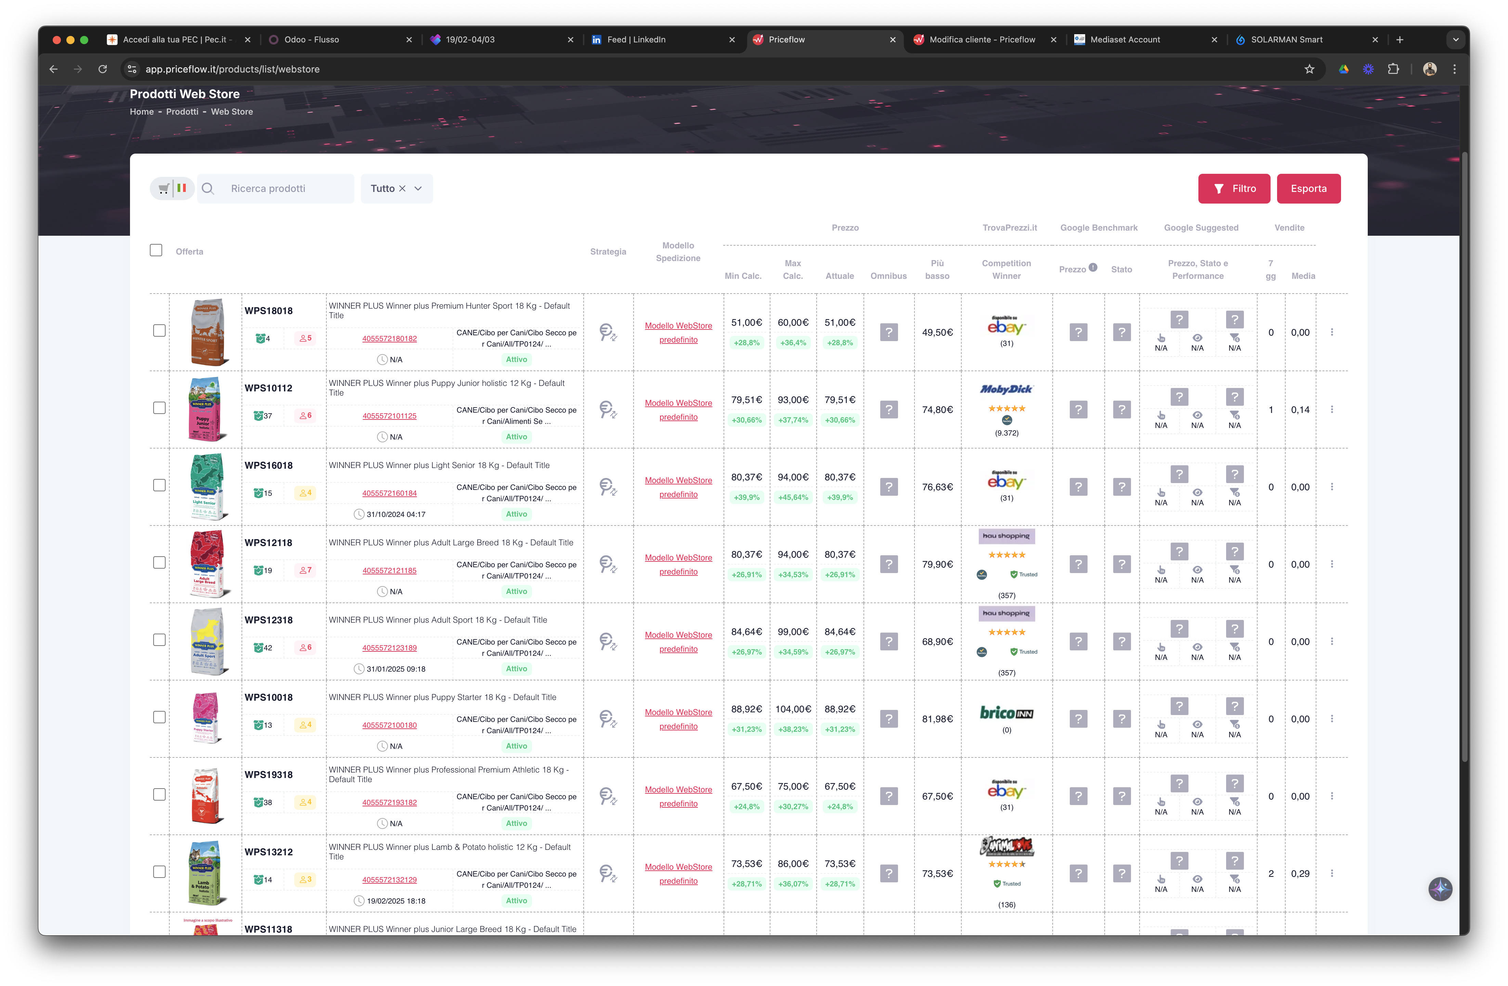Click the strategy icon in row WPS12318
This screenshot has height=986, width=1508.
pos(608,641)
